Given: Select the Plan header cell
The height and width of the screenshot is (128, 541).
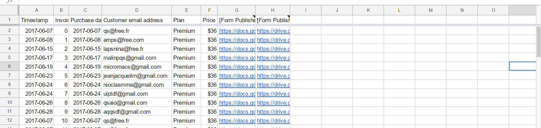Looking at the screenshot, I should click(x=186, y=20).
